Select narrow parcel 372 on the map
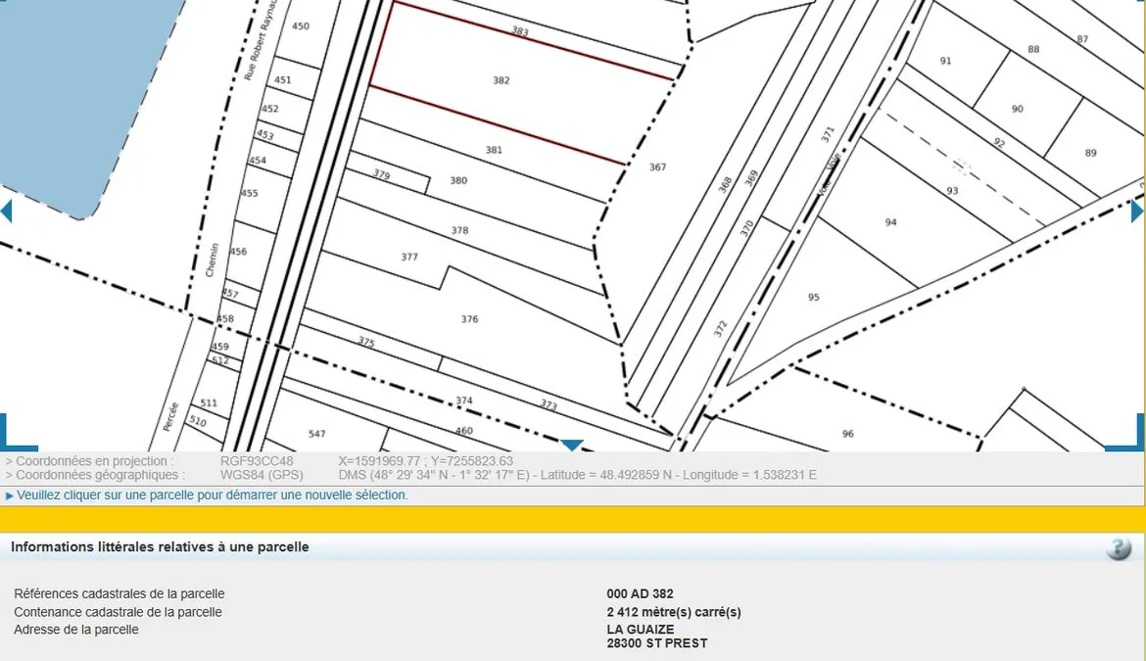 (x=721, y=329)
